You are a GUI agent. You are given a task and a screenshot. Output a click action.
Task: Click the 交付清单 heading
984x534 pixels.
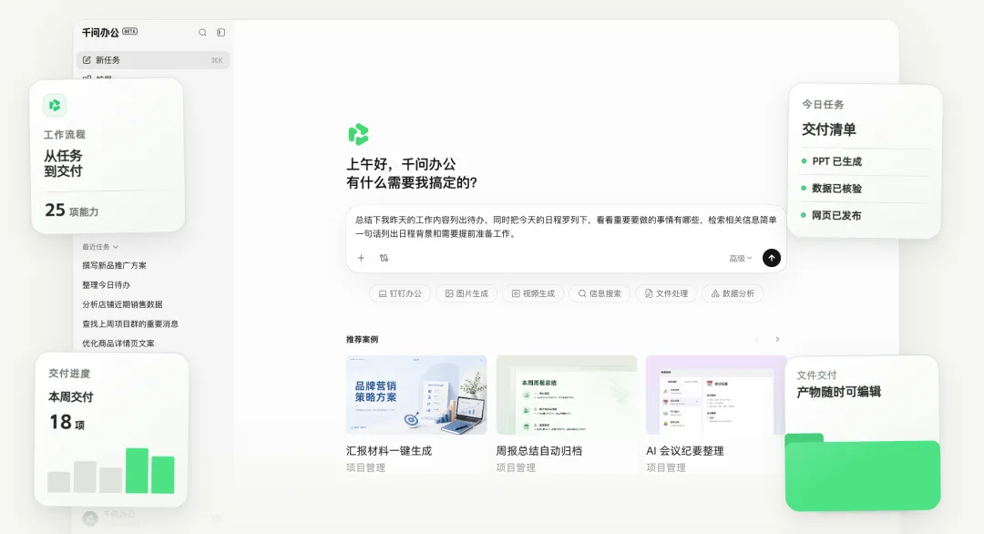[829, 130]
